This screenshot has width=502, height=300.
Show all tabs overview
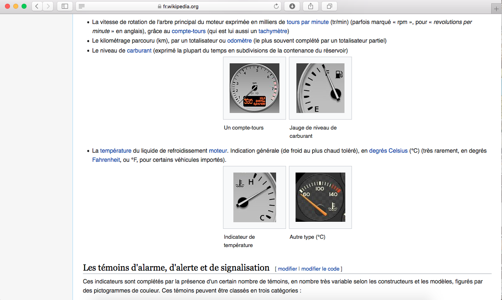(x=330, y=6)
